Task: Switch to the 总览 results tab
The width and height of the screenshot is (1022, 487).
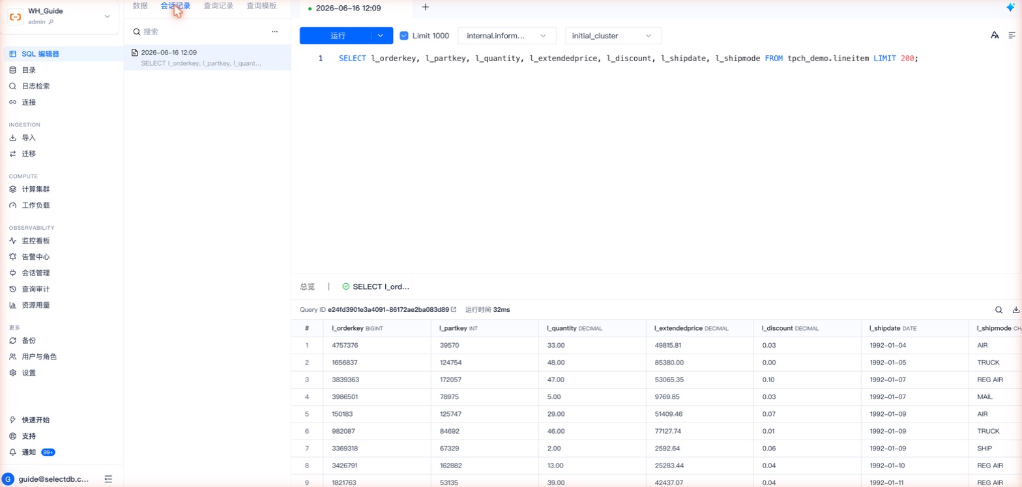Action: pos(307,286)
